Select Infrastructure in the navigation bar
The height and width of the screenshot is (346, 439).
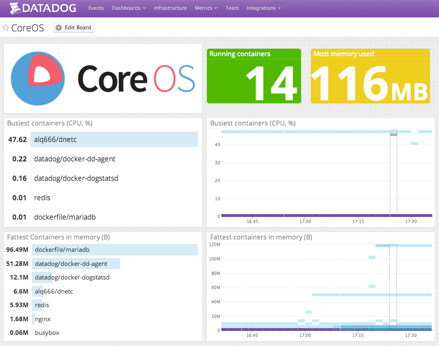[x=170, y=8]
